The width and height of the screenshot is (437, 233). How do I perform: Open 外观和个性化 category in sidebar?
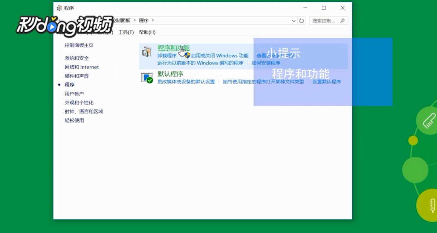tap(79, 103)
